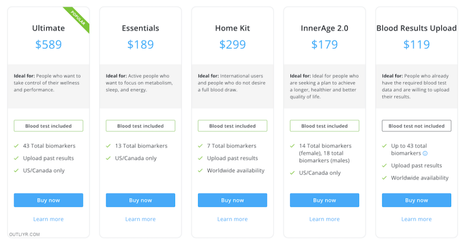Open Learn more under Essentials
The width and height of the screenshot is (464, 243).
(141, 219)
